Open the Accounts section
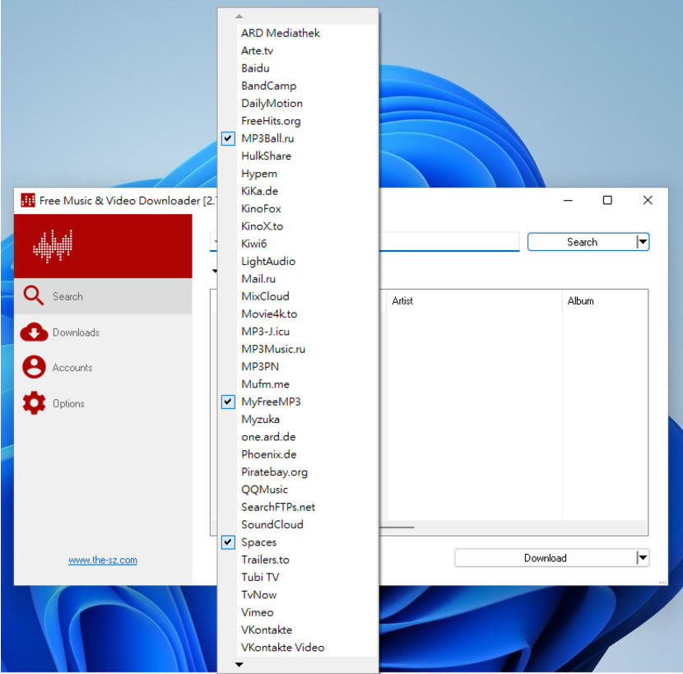Viewport: 683px width, 674px height. coord(103,367)
